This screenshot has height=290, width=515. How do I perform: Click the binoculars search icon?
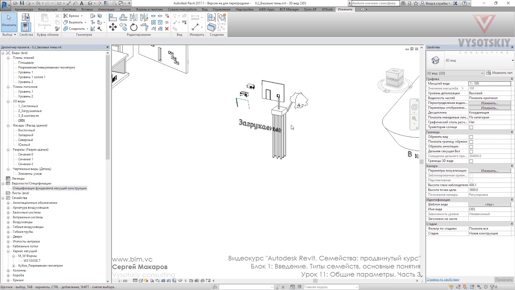point(404,3)
